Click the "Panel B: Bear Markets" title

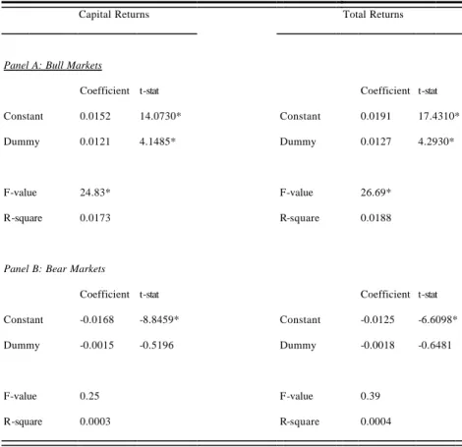(54, 268)
